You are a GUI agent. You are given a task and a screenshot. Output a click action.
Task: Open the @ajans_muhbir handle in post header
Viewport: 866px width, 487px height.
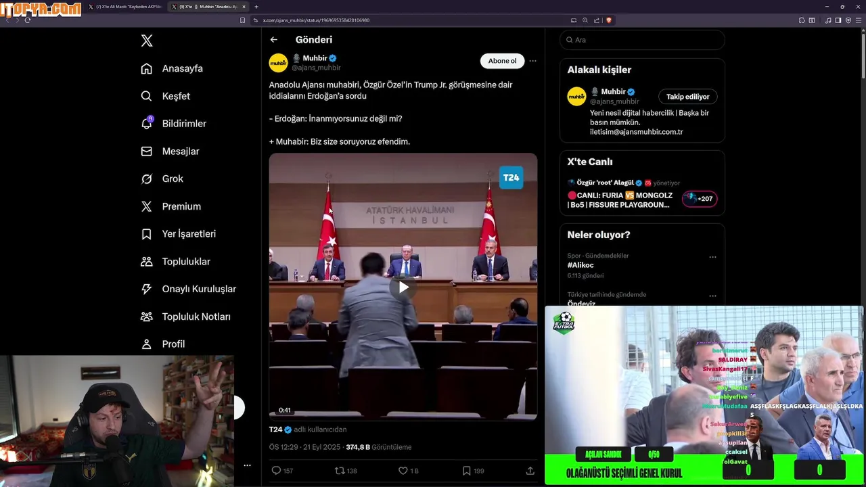point(316,68)
